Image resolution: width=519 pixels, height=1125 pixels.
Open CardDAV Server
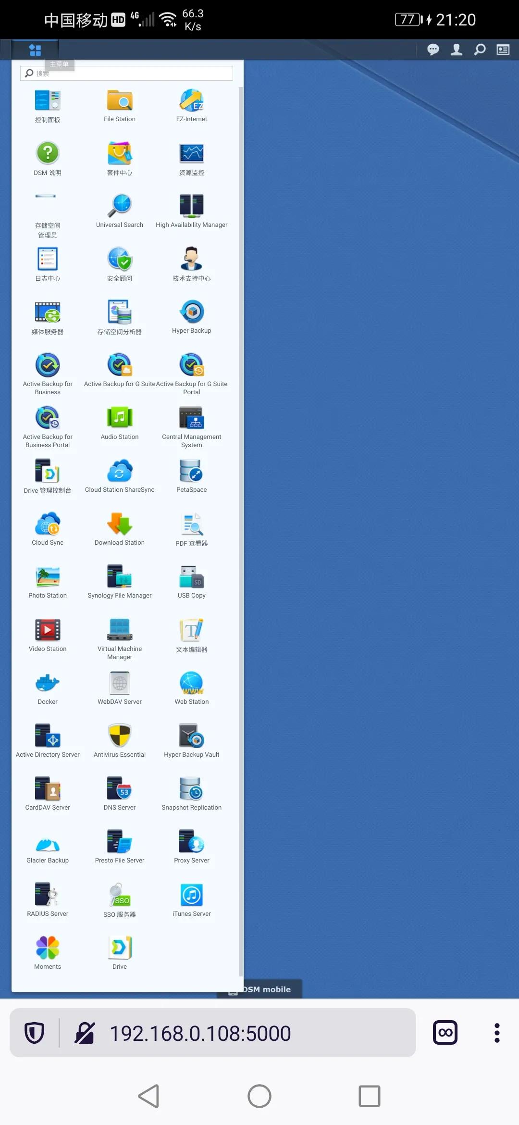[x=48, y=794]
